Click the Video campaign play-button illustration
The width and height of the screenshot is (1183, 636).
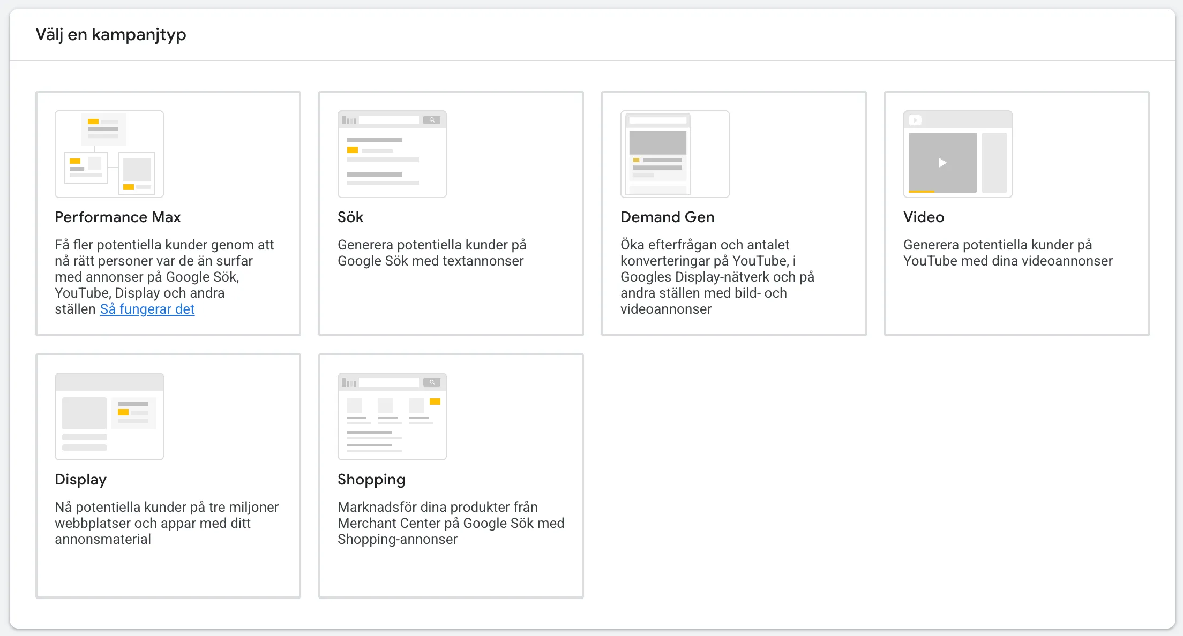point(957,154)
